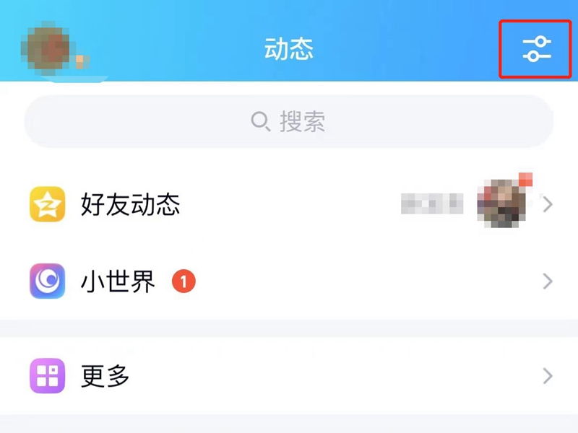Expand 好友动态 with the right chevron
This screenshot has height=433, width=578.
(x=548, y=204)
